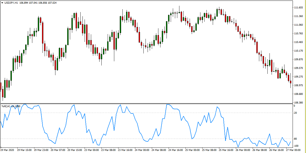
Task: Click the 110.170 price level on axis
Action: (299, 51)
